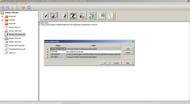The height and width of the screenshot is (104, 190).
Task: Click the https://github.com/KiCad path cell
Action: coord(93,52)
